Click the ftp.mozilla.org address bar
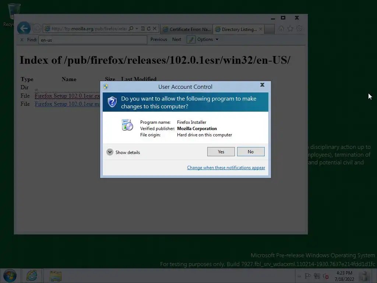377x283 pixels. [89, 29]
